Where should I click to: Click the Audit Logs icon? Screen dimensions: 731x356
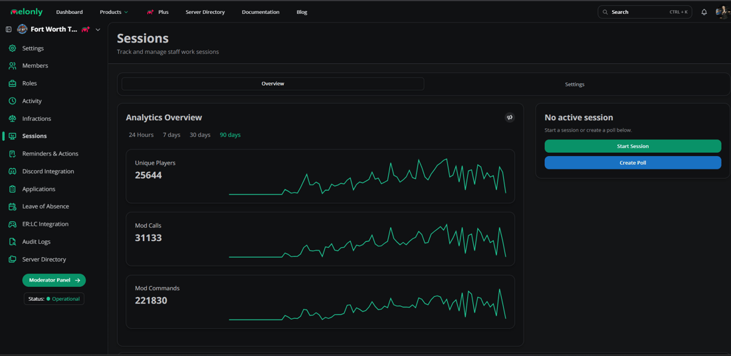click(x=13, y=242)
